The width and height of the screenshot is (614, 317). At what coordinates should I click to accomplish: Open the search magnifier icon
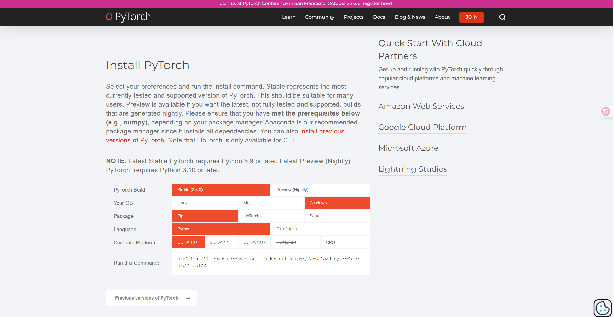coord(502,17)
